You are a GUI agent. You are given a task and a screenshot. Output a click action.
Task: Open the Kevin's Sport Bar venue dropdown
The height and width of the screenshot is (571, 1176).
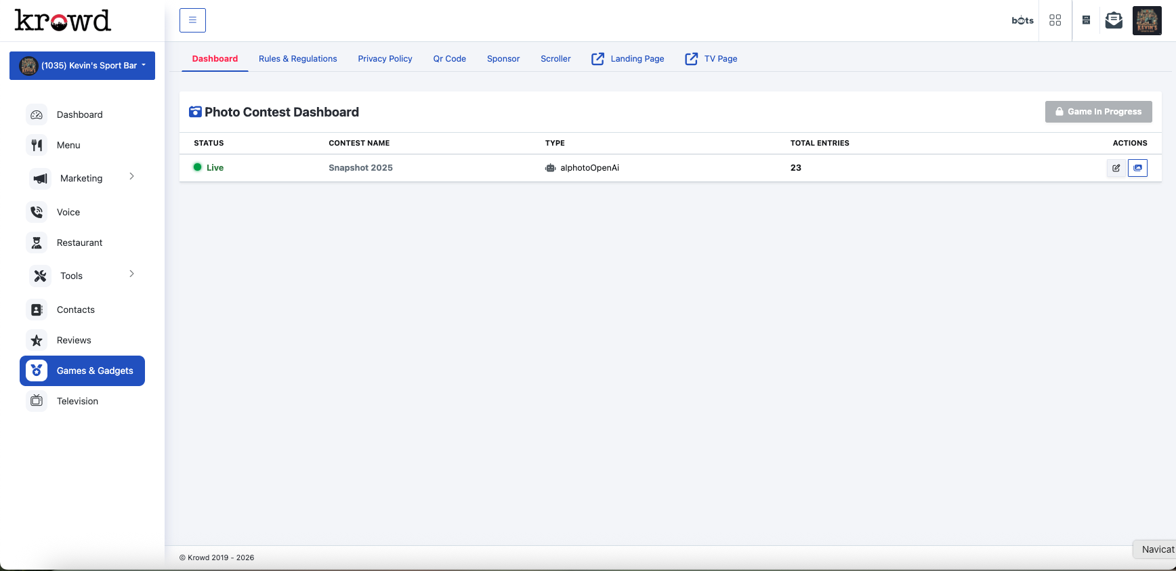[x=82, y=66]
